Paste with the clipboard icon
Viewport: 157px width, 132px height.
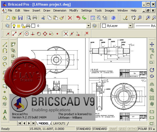tap(55, 18)
